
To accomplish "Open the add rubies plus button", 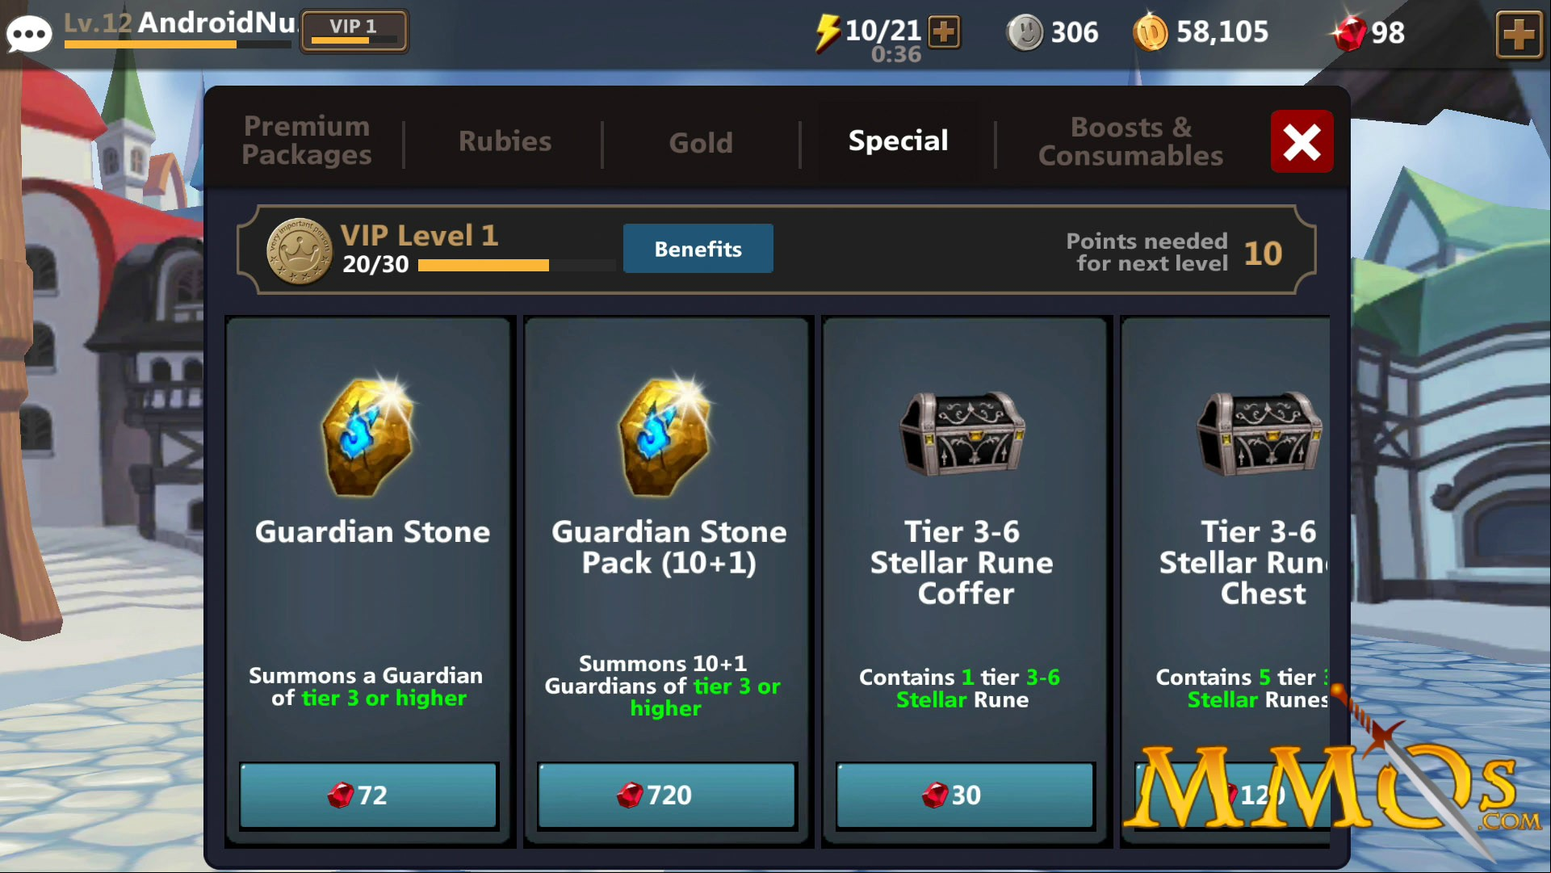I will [x=1519, y=34].
